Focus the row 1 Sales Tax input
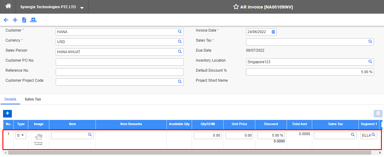The image size is (384, 157). point(335,135)
